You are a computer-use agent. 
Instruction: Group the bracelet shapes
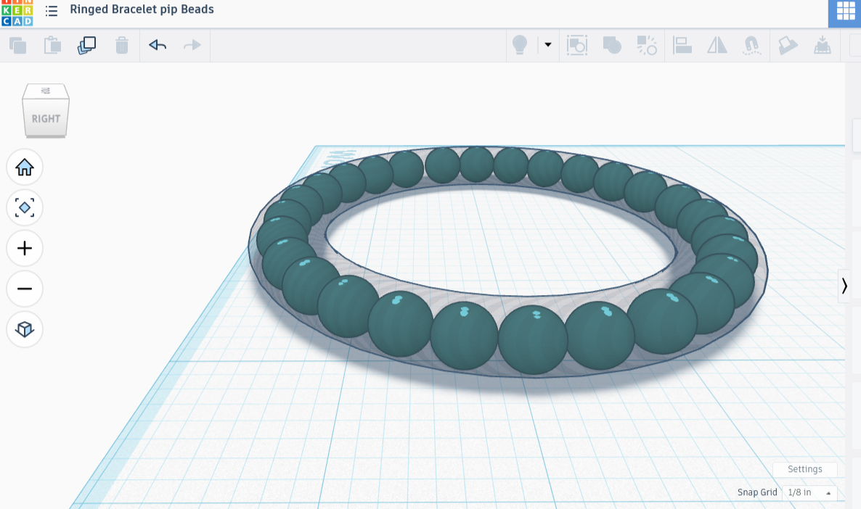click(612, 45)
